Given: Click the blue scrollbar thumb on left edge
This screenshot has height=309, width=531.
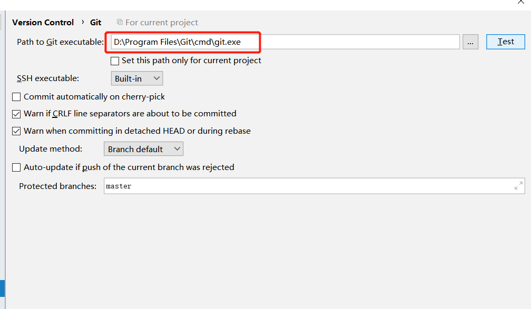Looking at the screenshot, I should tap(2, 288).
